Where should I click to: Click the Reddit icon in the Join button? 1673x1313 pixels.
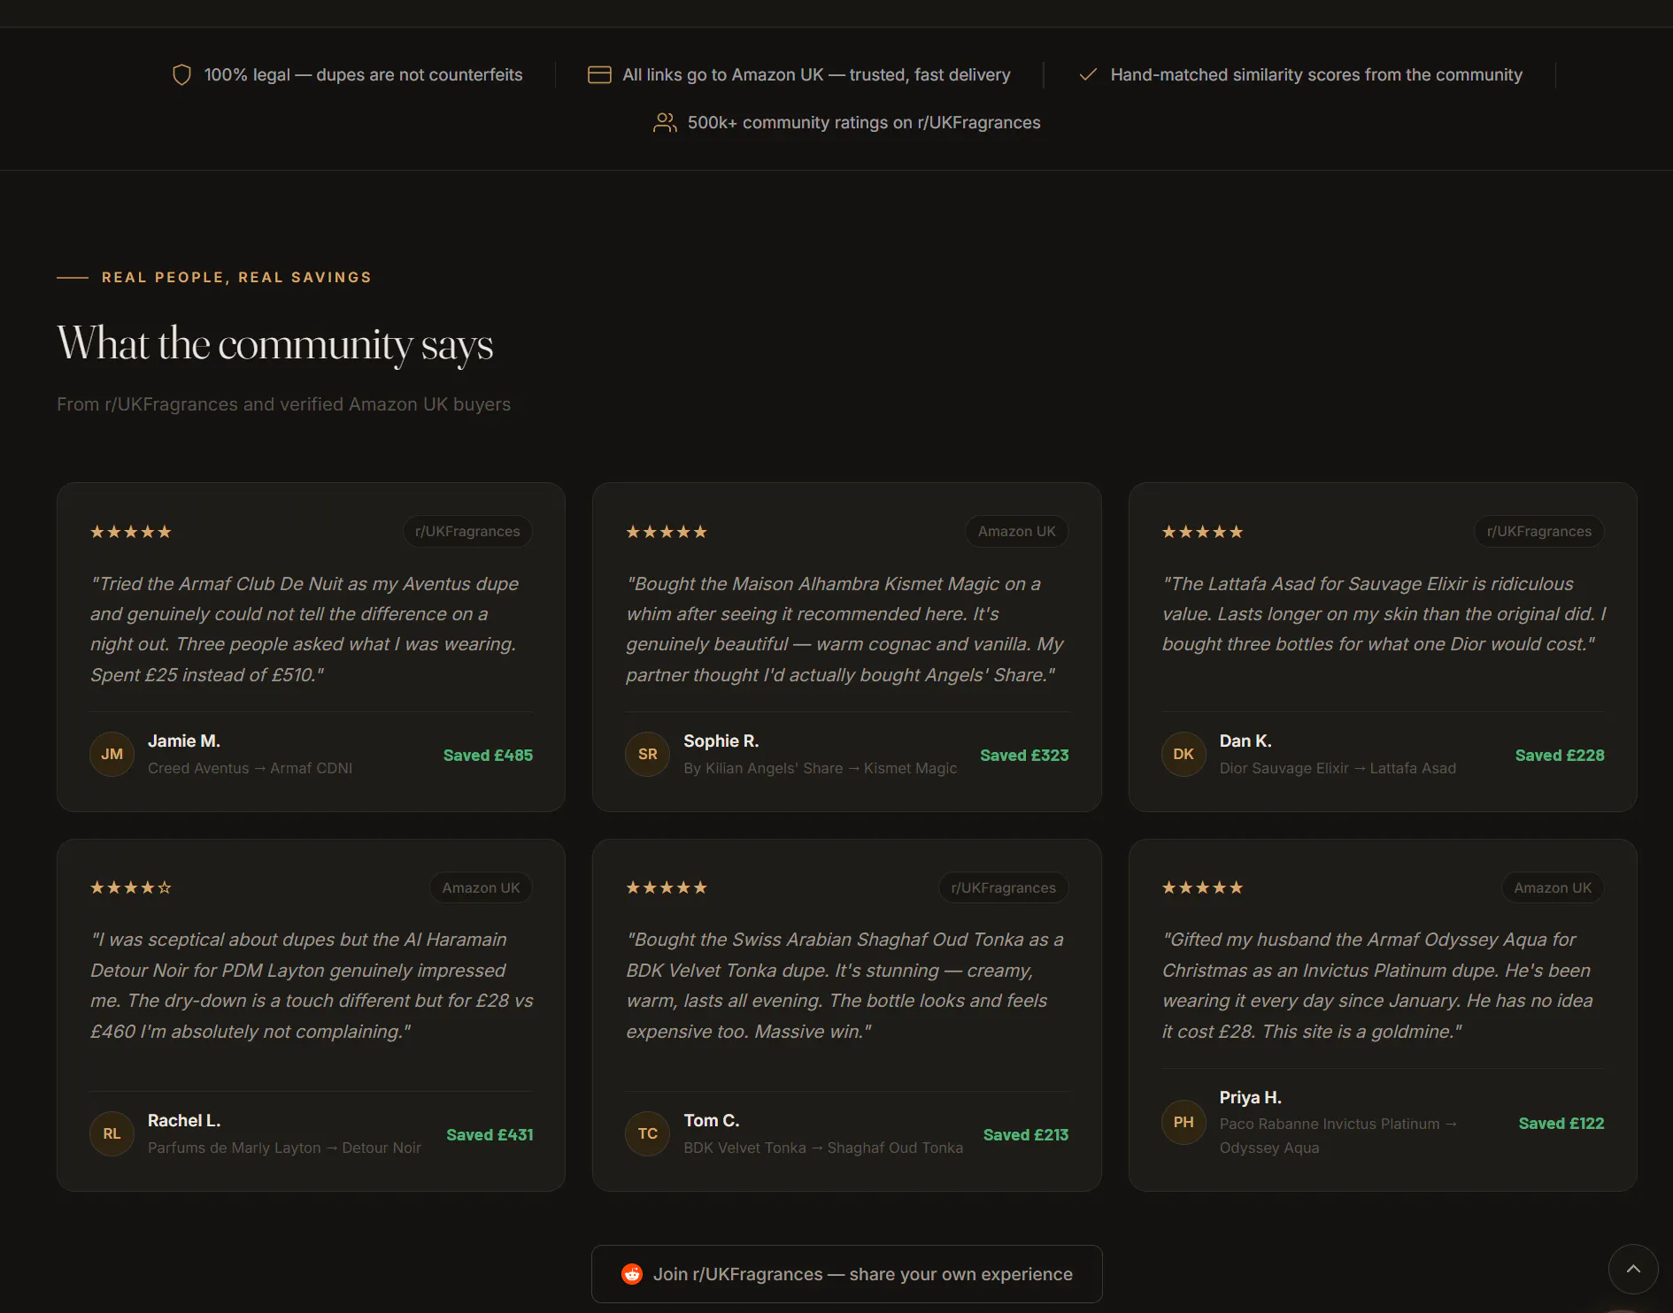tap(632, 1274)
